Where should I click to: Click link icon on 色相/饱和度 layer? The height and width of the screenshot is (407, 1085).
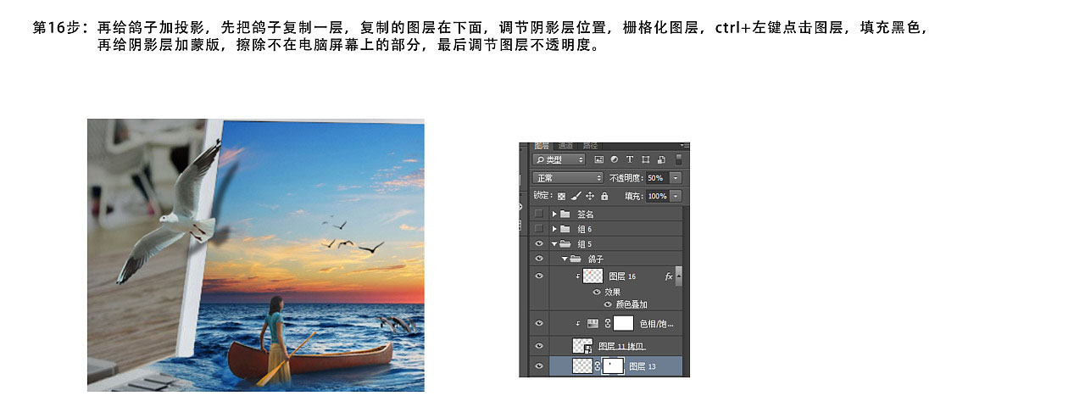[x=608, y=323]
